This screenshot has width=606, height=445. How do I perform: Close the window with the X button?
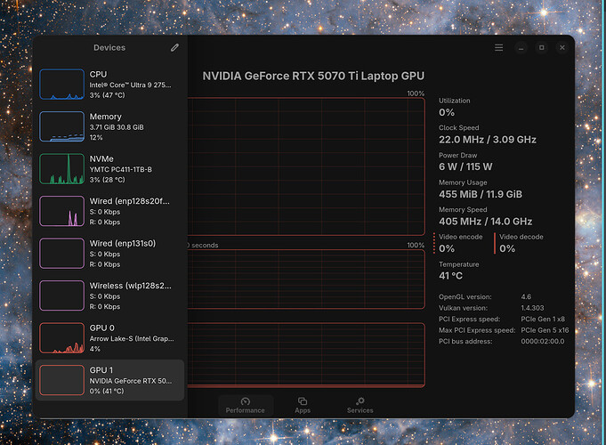562,47
